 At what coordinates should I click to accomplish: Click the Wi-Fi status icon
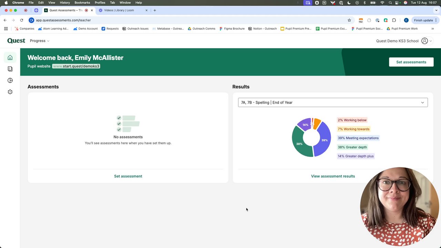(382, 3)
